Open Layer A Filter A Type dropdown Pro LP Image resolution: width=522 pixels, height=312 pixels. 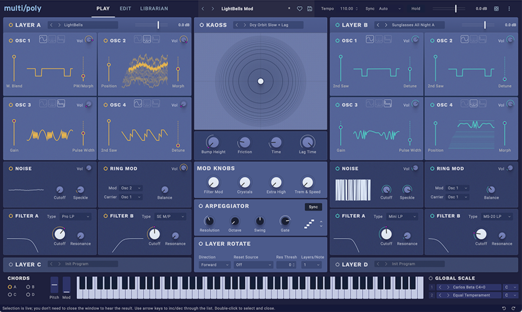[75, 216]
